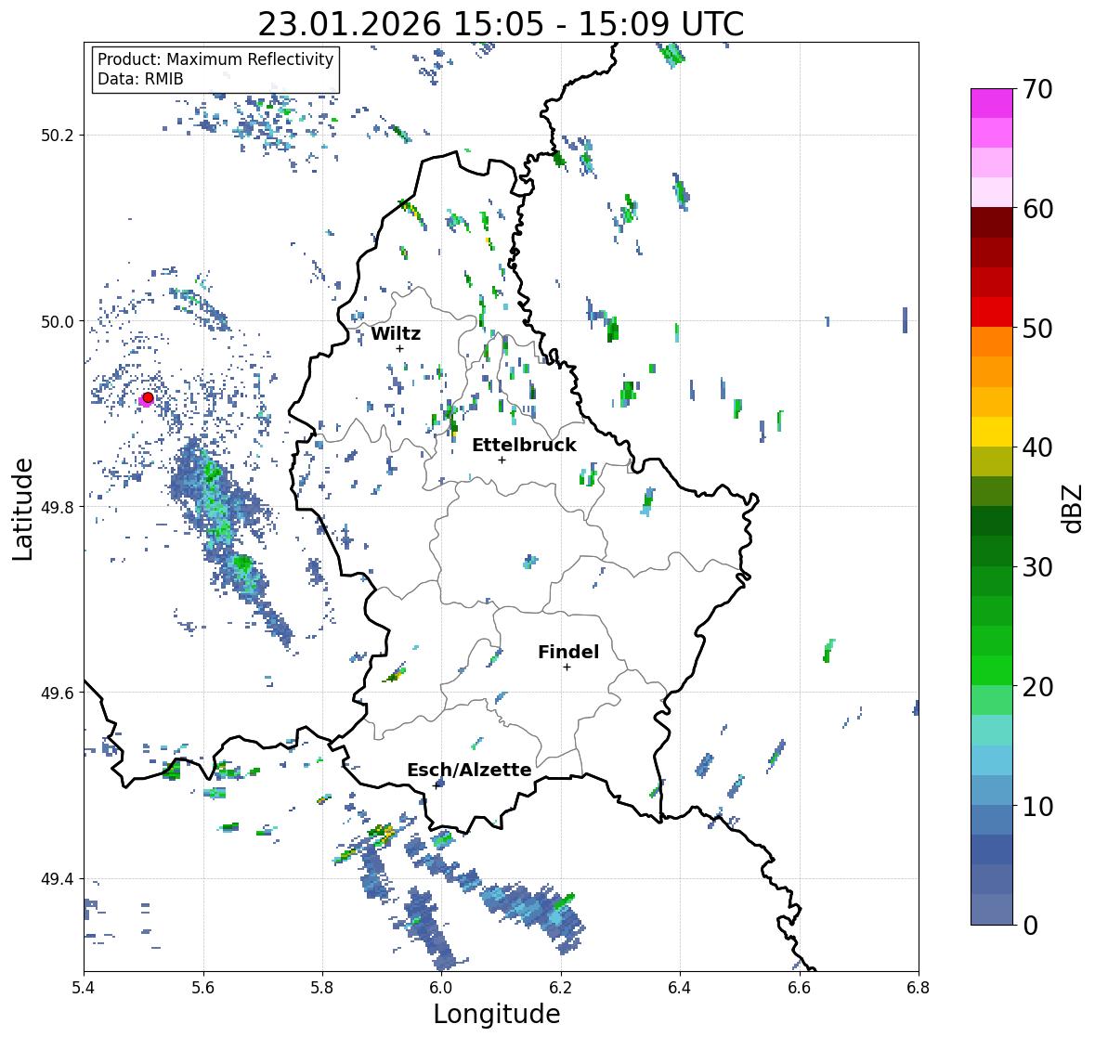The height and width of the screenshot is (1037, 1095).
Task: Click the Latitude axis label
Action: pyautogui.click(x=22, y=509)
